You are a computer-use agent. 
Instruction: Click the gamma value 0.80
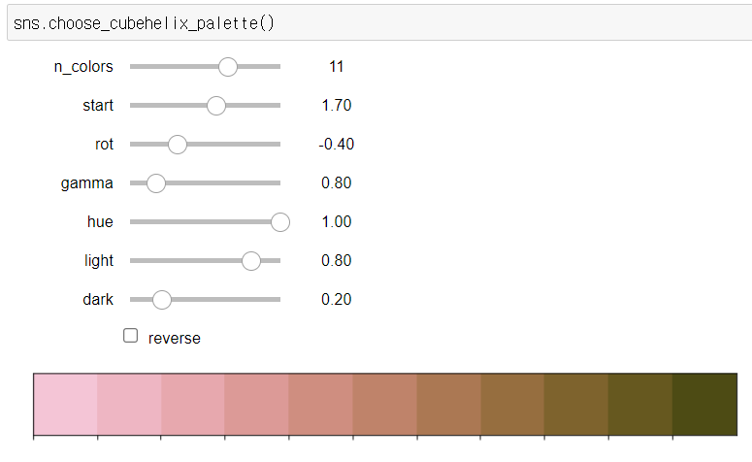pos(336,183)
